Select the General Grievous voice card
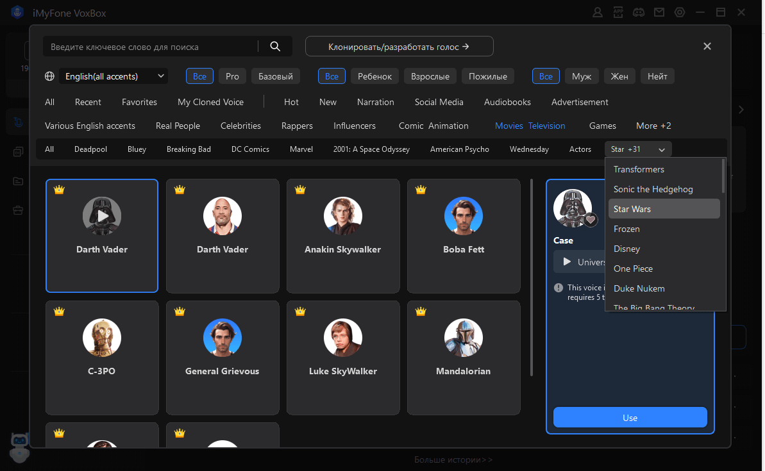The image size is (765, 471). click(x=223, y=358)
